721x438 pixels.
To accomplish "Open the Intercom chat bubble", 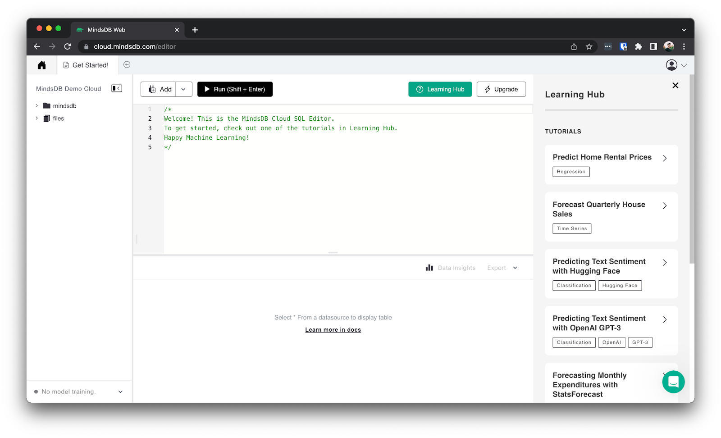I will pyautogui.click(x=673, y=382).
